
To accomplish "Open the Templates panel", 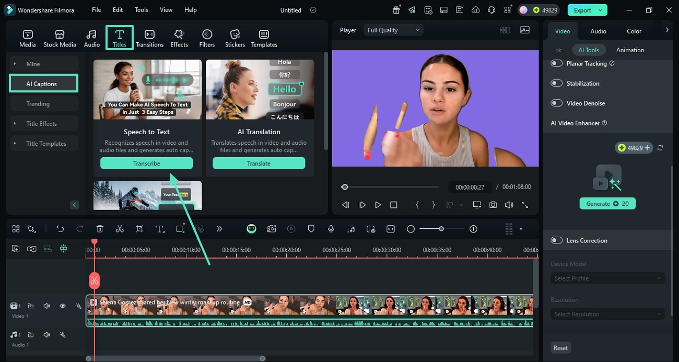I will coord(264,38).
